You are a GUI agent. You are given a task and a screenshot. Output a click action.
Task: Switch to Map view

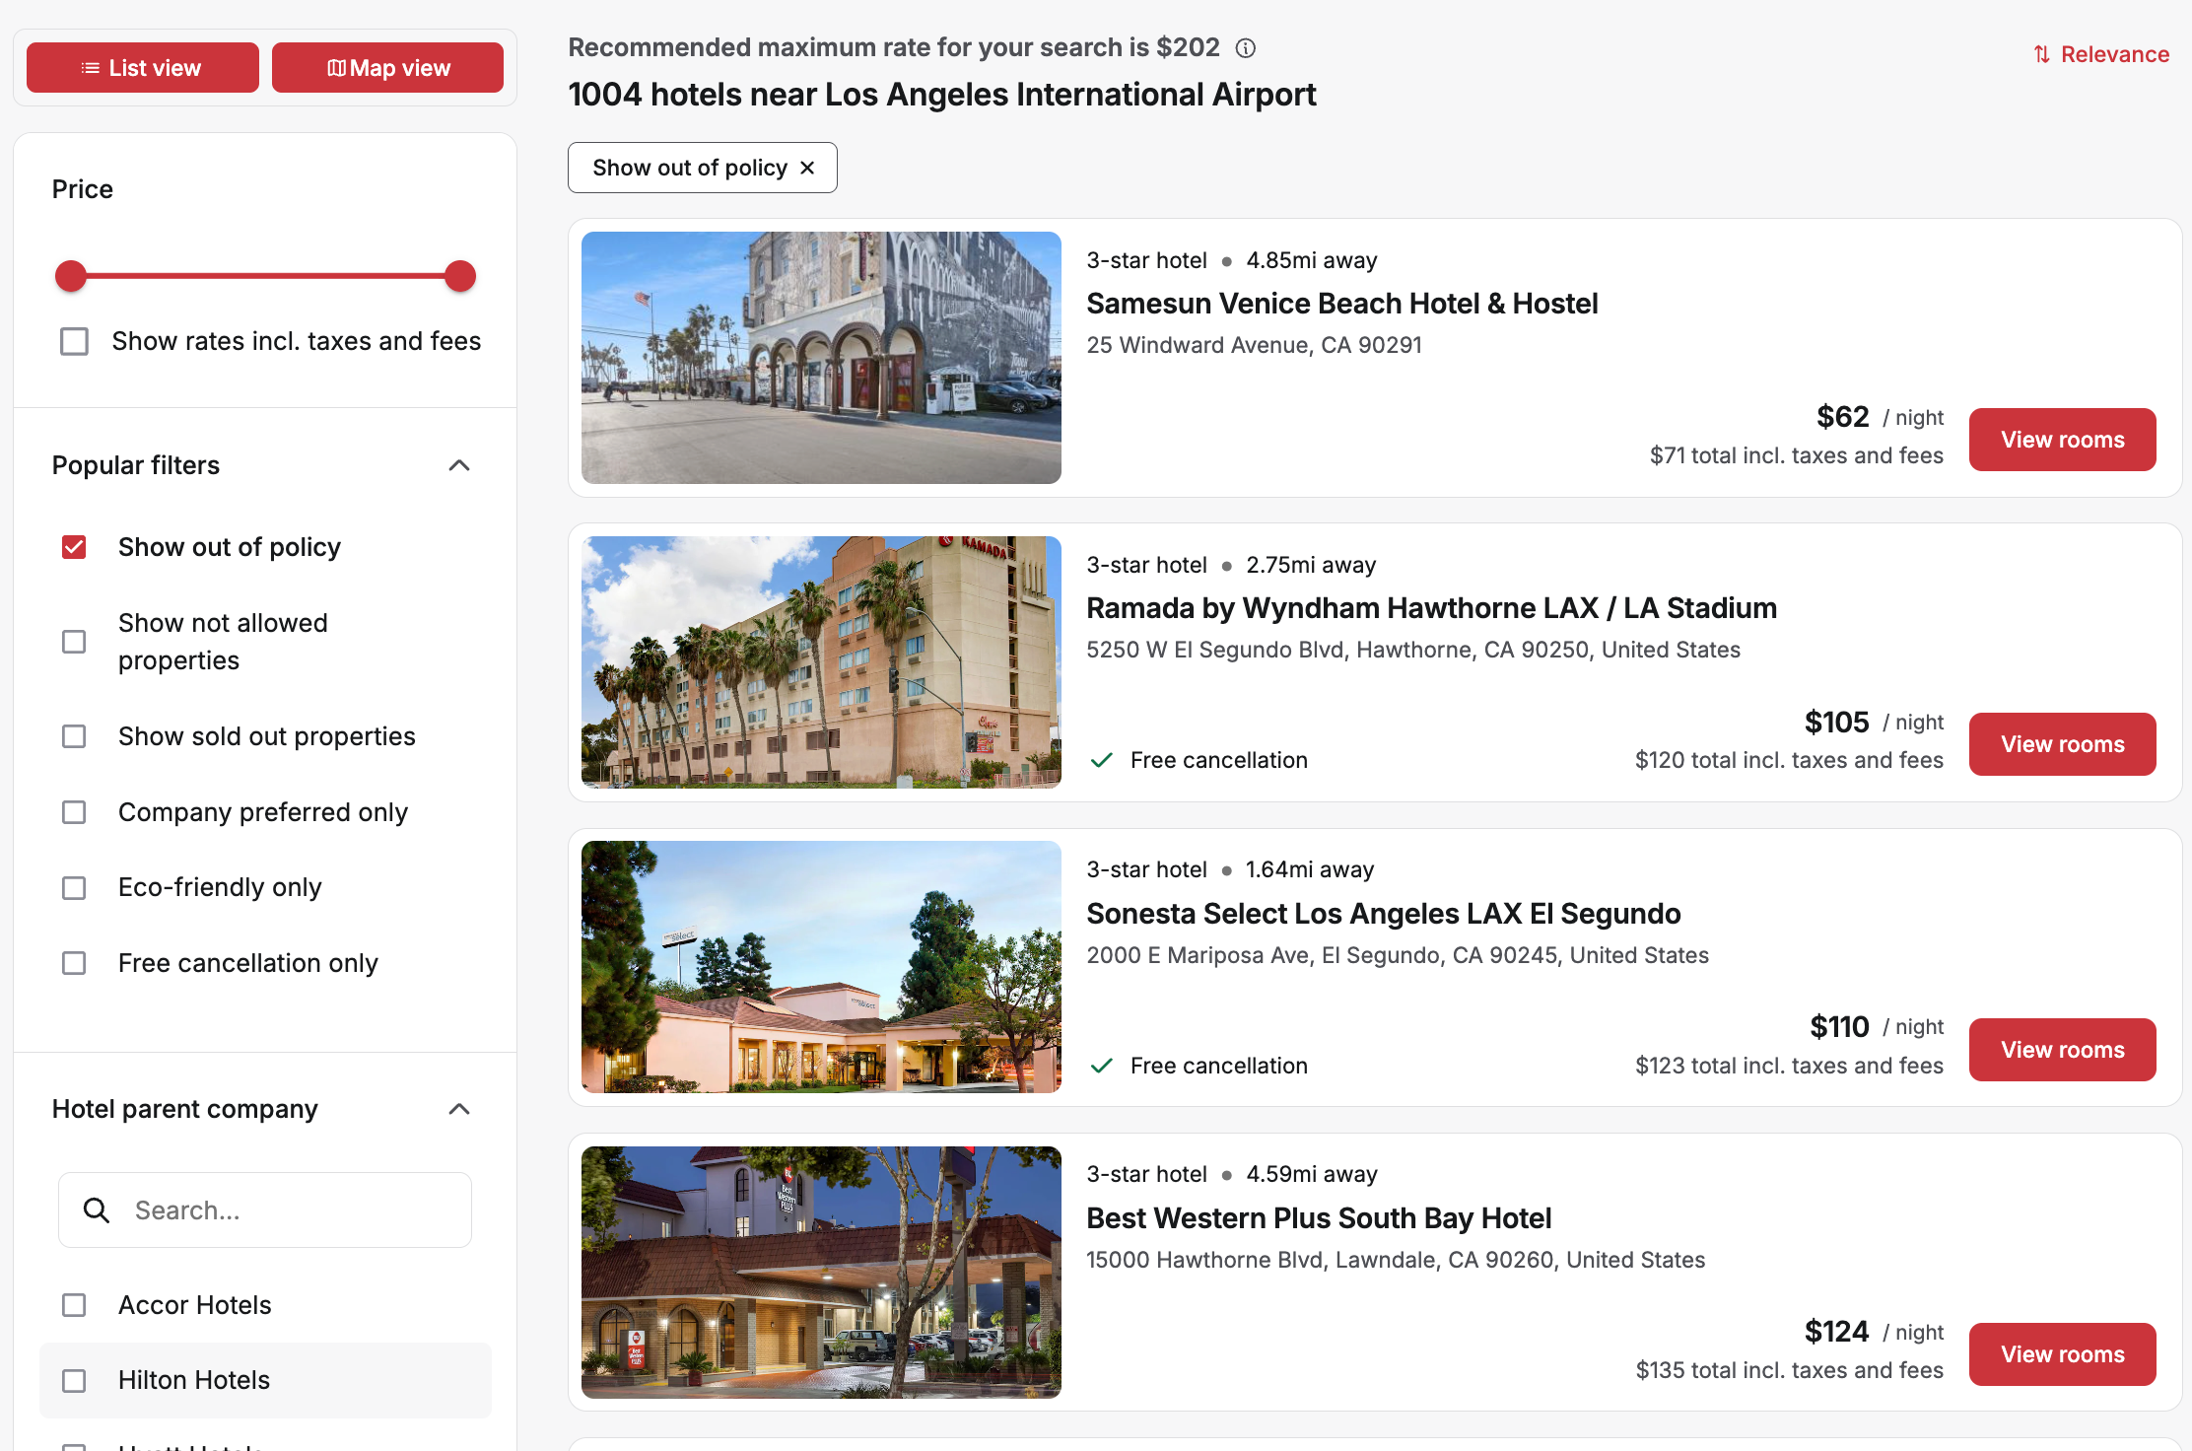coord(388,68)
